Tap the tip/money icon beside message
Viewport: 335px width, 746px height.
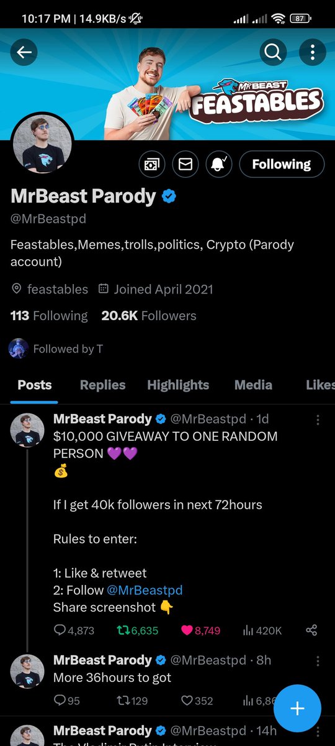[151, 164]
